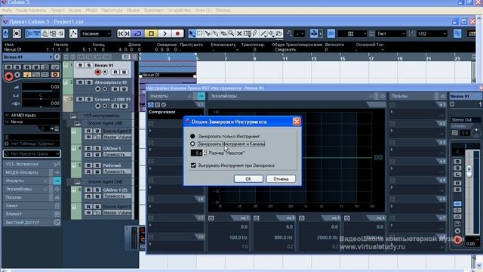Select the Object Selection arrow tool
The width and height of the screenshot is (483, 272).
[192, 33]
